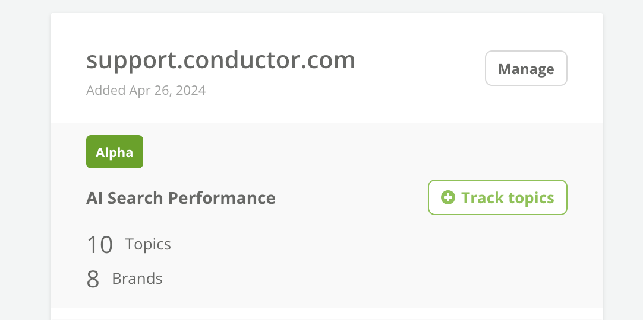
Task: Click the AI Search Performance heading
Action: point(181,198)
